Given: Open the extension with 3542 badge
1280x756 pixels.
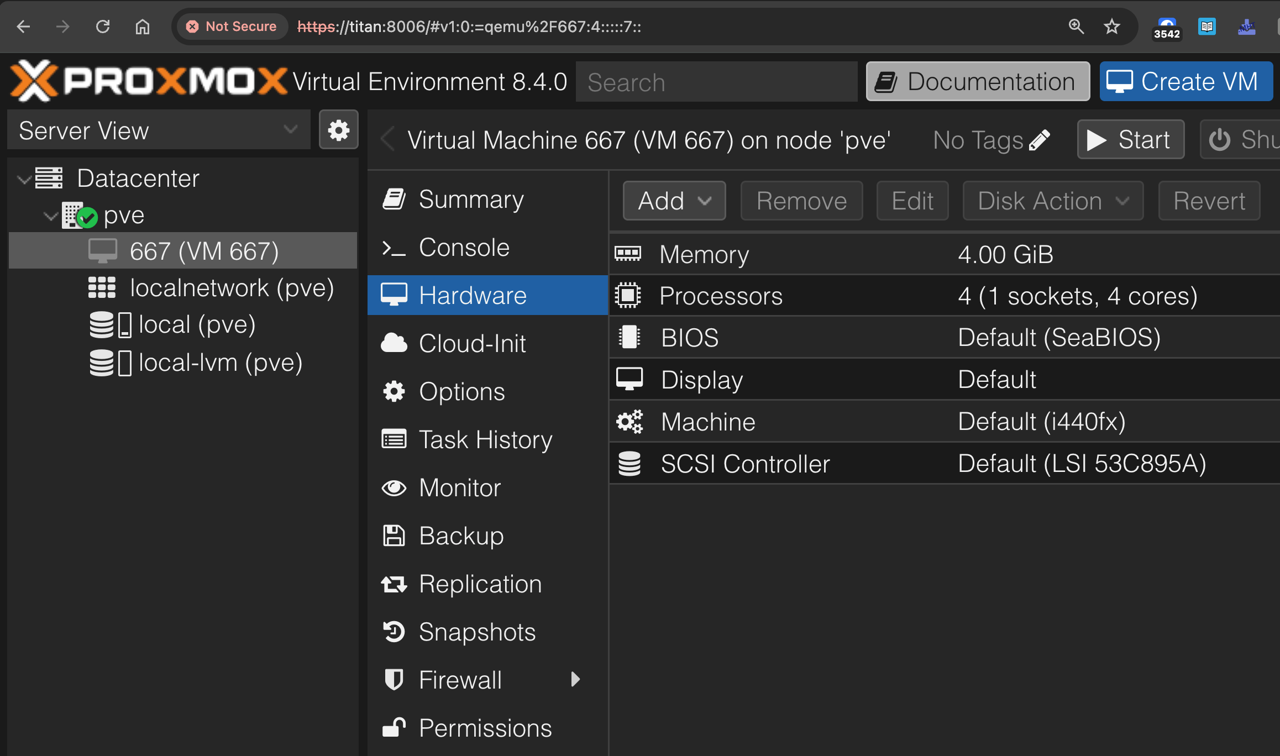Looking at the screenshot, I should 1167,28.
